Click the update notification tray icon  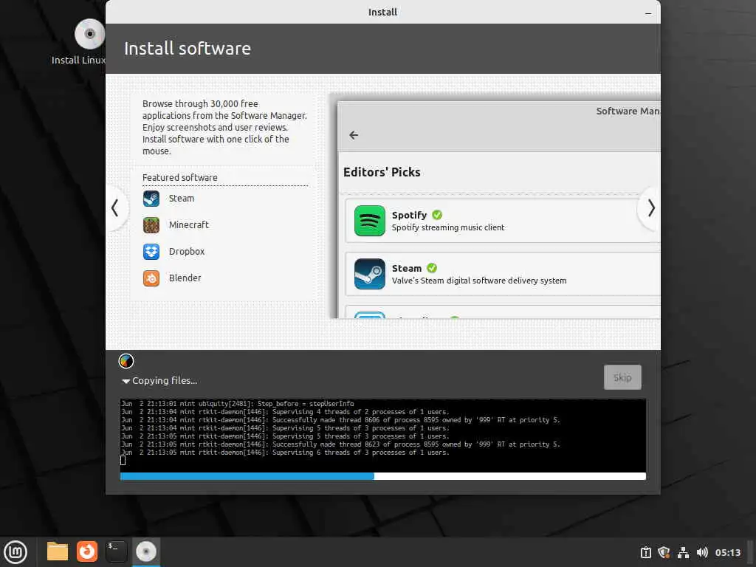click(645, 552)
